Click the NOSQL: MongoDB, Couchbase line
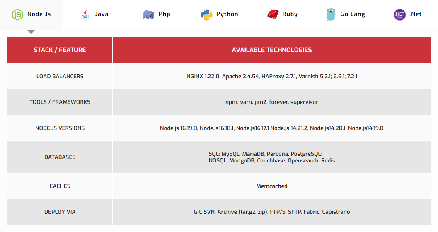Screen dimensions: 438x232 pos(272,160)
